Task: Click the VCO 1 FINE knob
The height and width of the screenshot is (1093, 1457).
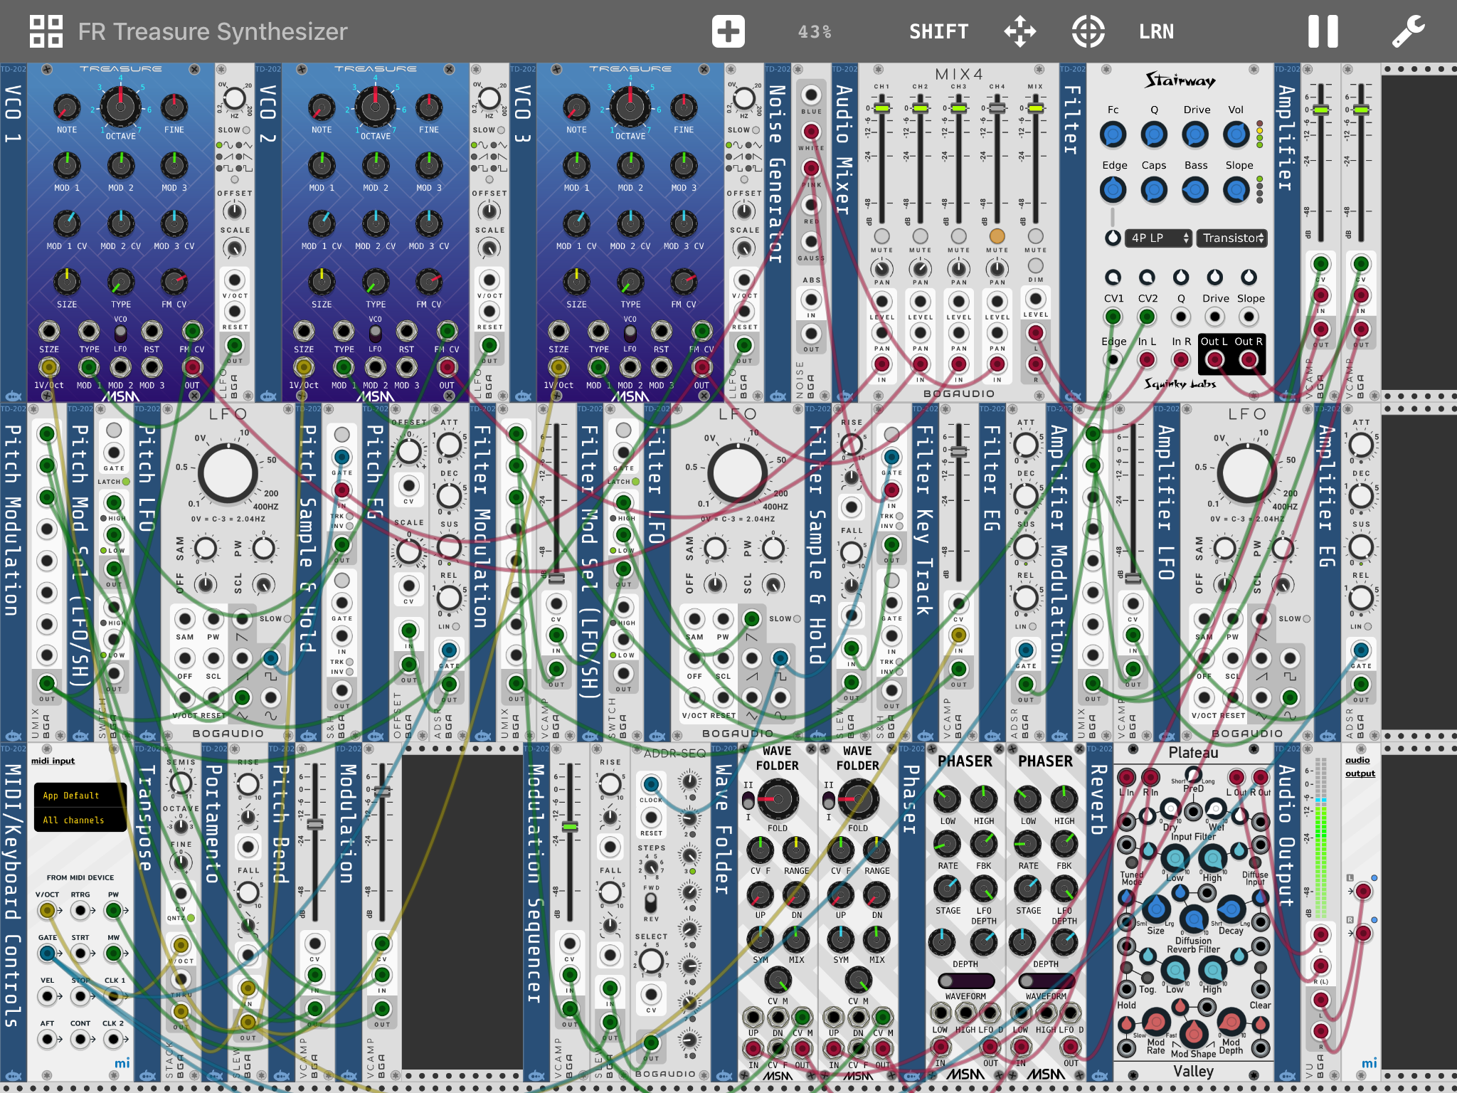Action: [x=174, y=107]
